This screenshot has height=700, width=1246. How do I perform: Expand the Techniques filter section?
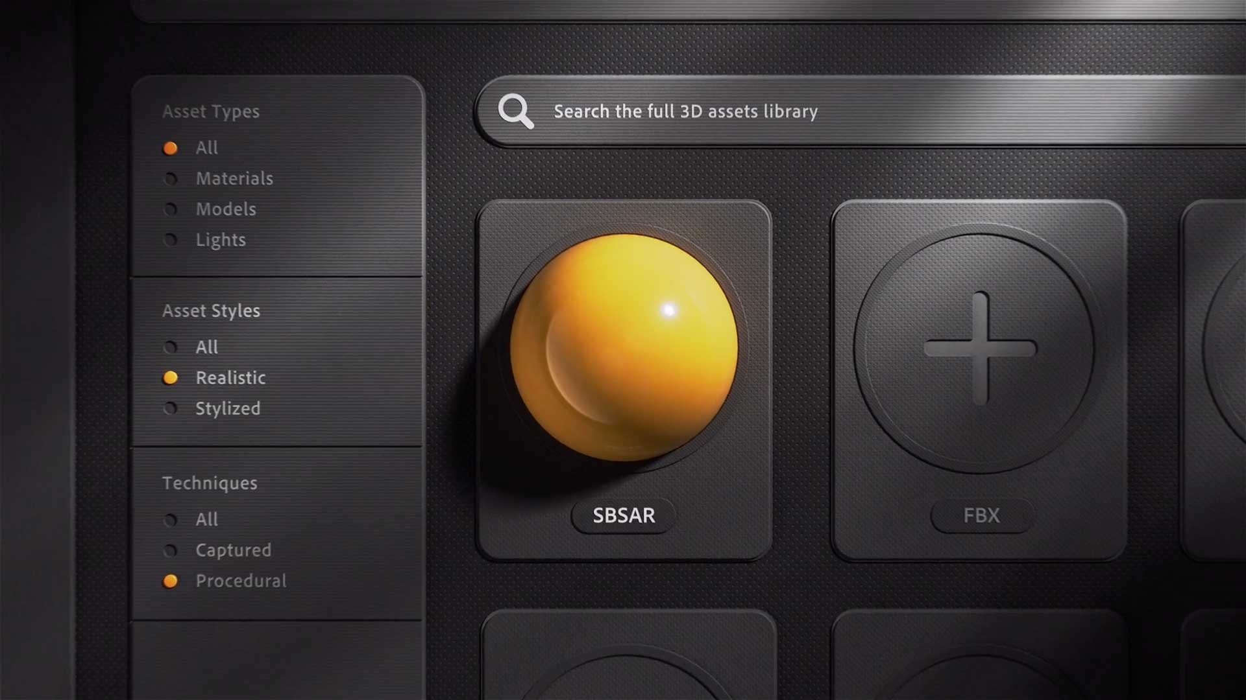pyautogui.click(x=209, y=483)
